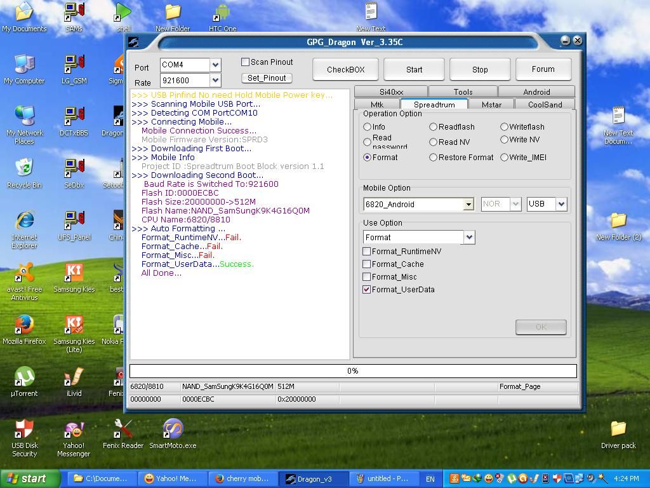Open the Fenix Reader shortcut
The image size is (650, 488).
tap(123, 433)
